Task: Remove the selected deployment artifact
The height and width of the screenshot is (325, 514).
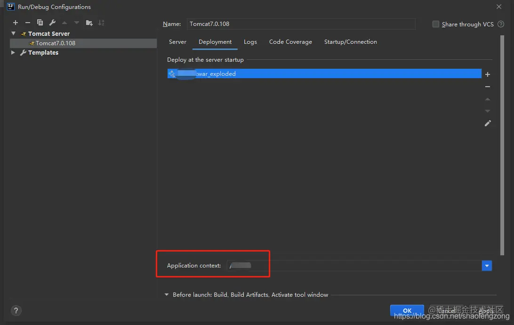Action: coord(488,87)
